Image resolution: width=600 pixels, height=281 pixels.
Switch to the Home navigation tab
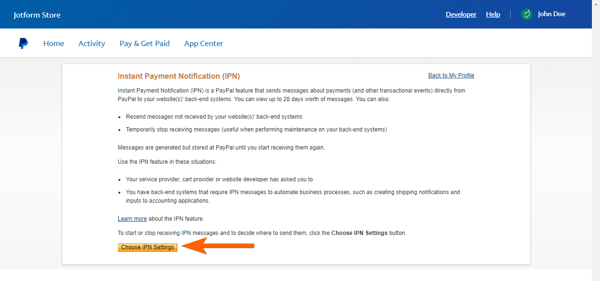pyautogui.click(x=53, y=43)
